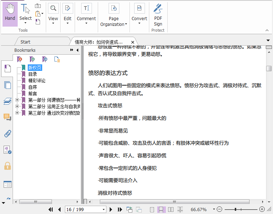Expand the 第一部分 bookmark node
273x214 pixels.
17,100
